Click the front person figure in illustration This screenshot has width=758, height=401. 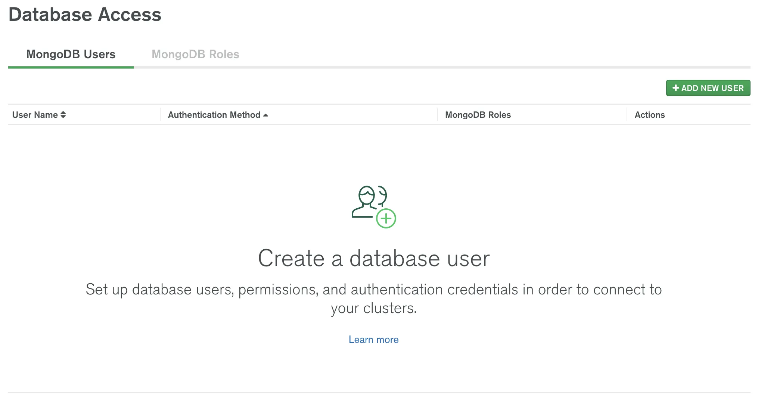(365, 202)
